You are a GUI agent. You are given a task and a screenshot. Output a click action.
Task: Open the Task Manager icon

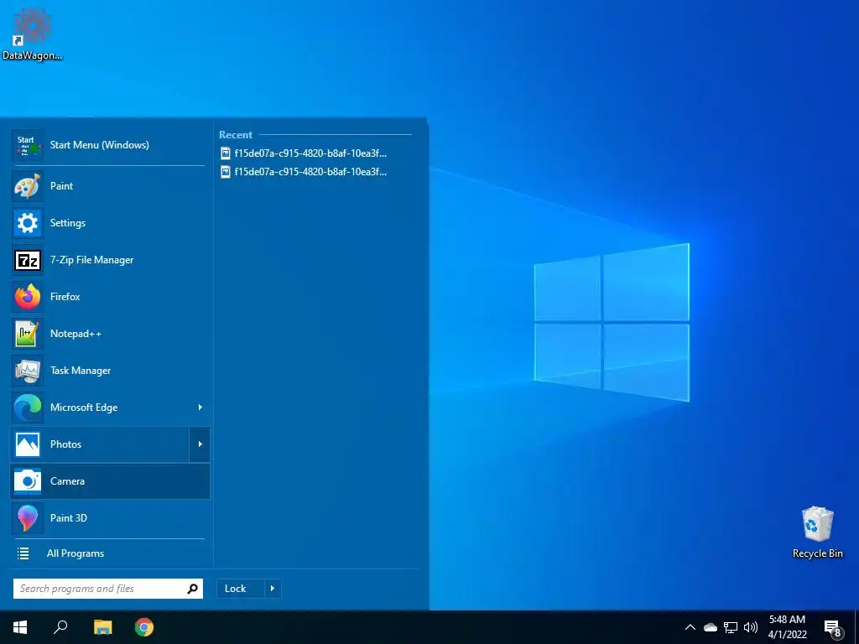28,371
